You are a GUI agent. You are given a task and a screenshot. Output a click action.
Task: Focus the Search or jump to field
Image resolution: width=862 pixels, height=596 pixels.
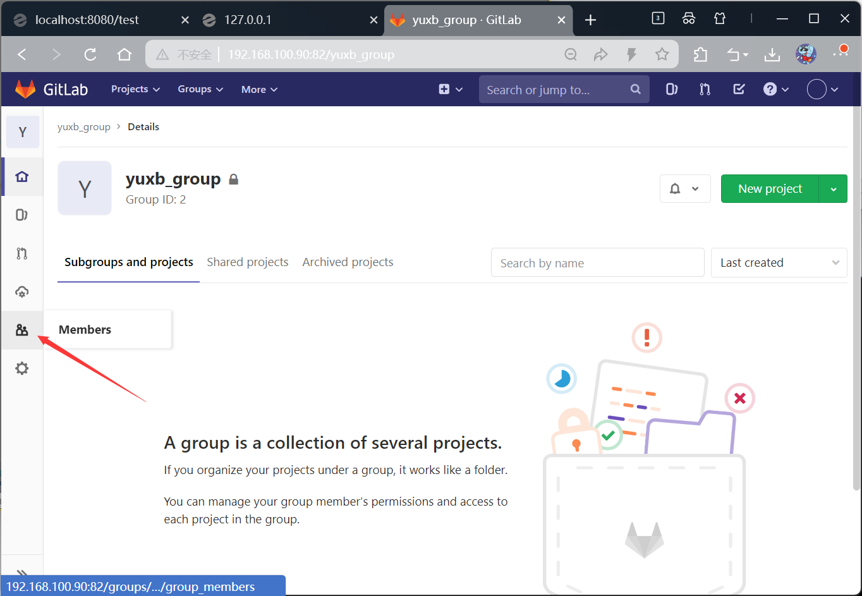point(564,90)
